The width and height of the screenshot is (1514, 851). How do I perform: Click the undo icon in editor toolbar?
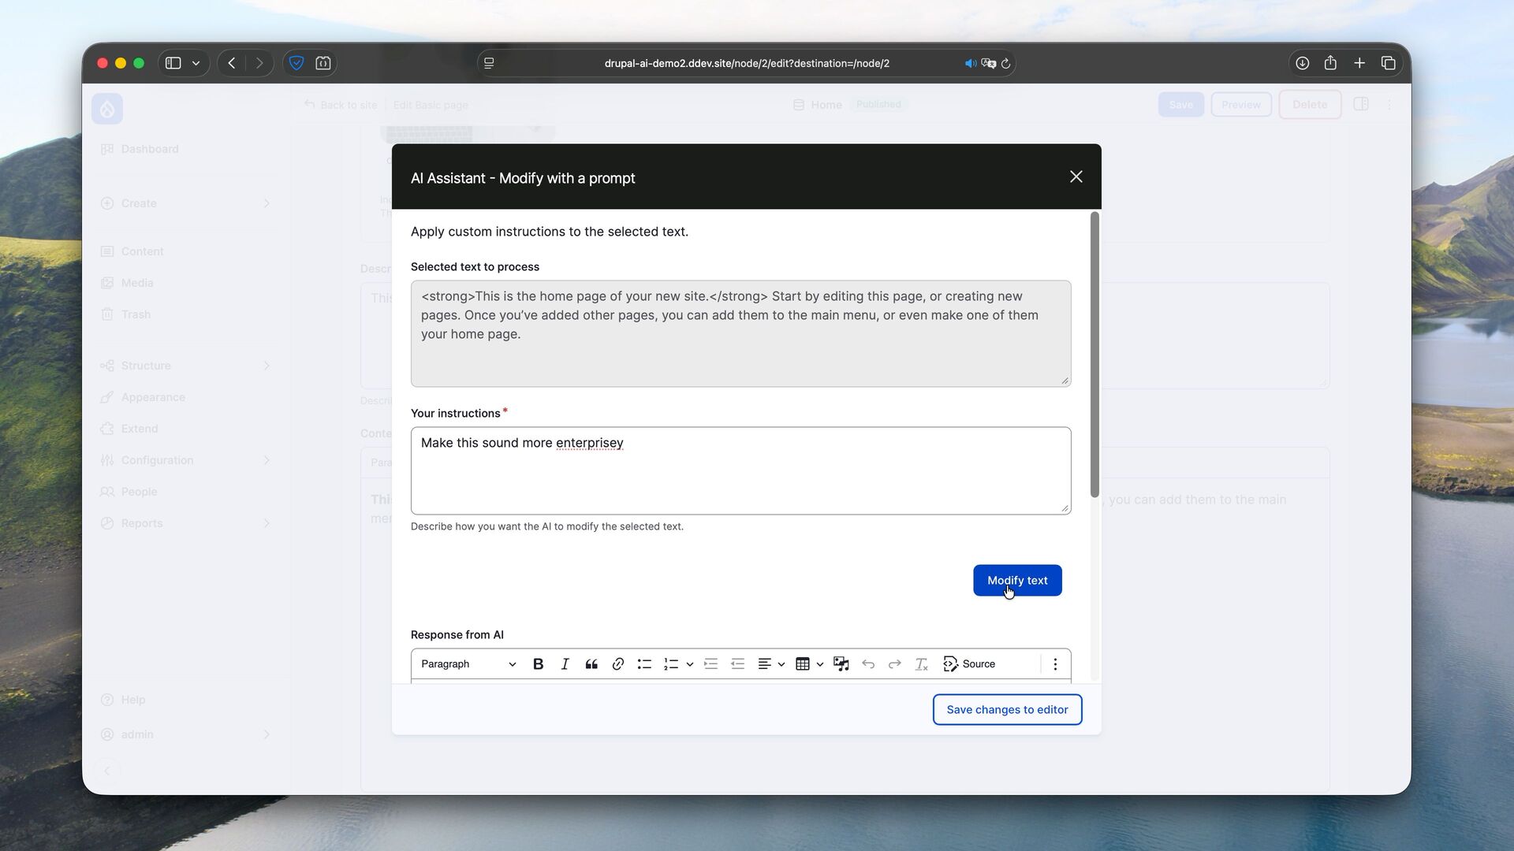tap(868, 664)
